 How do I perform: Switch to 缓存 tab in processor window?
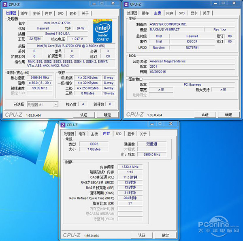[24, 13]
